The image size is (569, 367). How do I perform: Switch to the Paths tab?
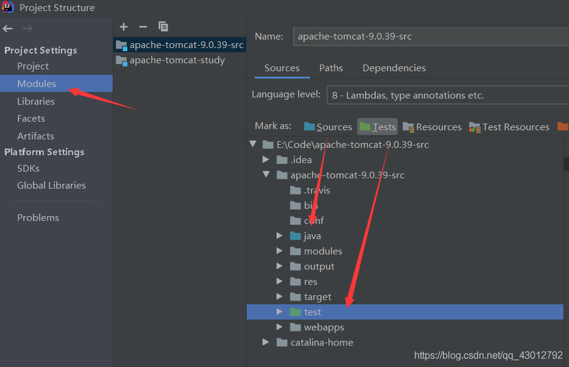tap(331, 68)
